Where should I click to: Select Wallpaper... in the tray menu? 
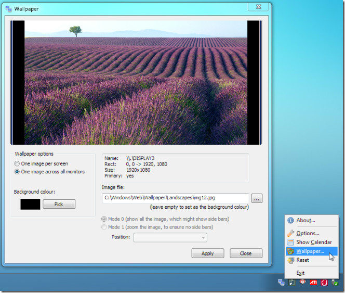pyautogui.click(x=312, y=251)
